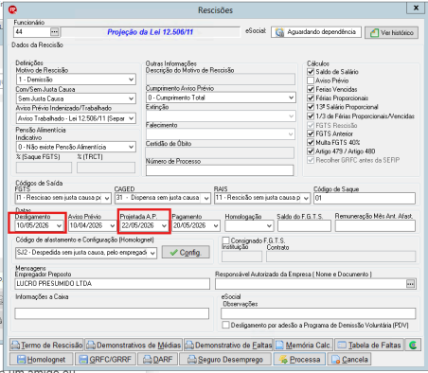This screenshot has height=373, width=428.
Task: Click the Informações a Caixa field
Action: coord(112,313)
